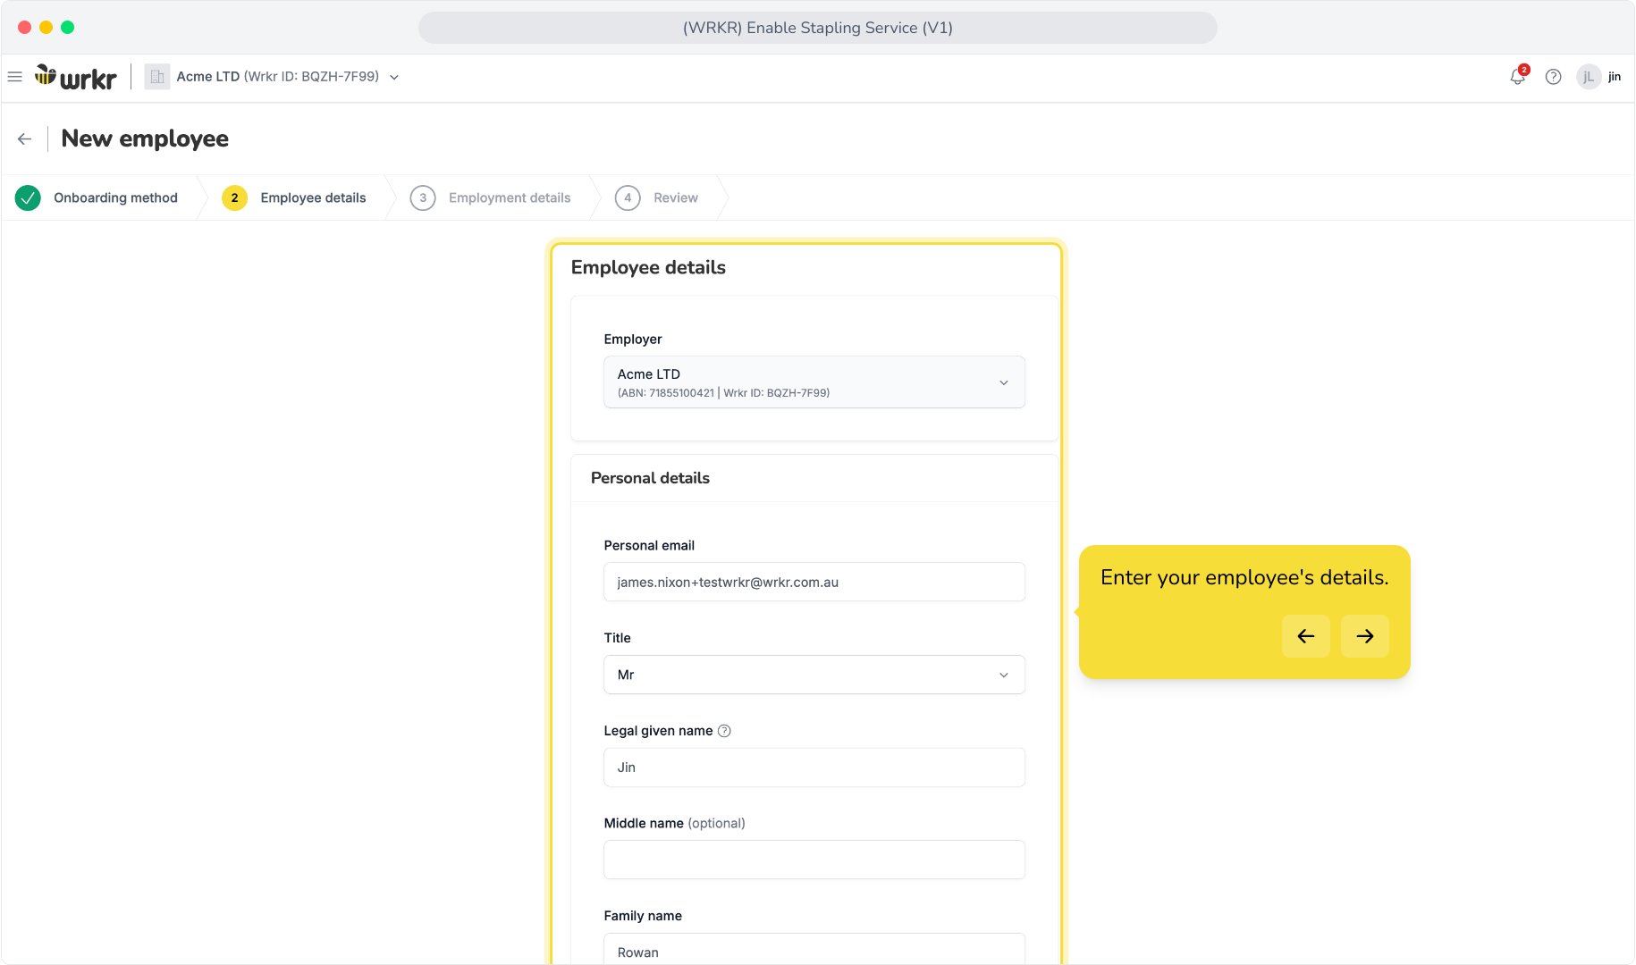Select the Review step
The image size is (1636, 965).
[657, 197]
